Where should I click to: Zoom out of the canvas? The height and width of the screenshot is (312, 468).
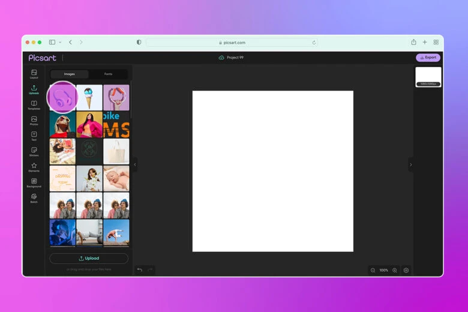click(x=373, y=271)
